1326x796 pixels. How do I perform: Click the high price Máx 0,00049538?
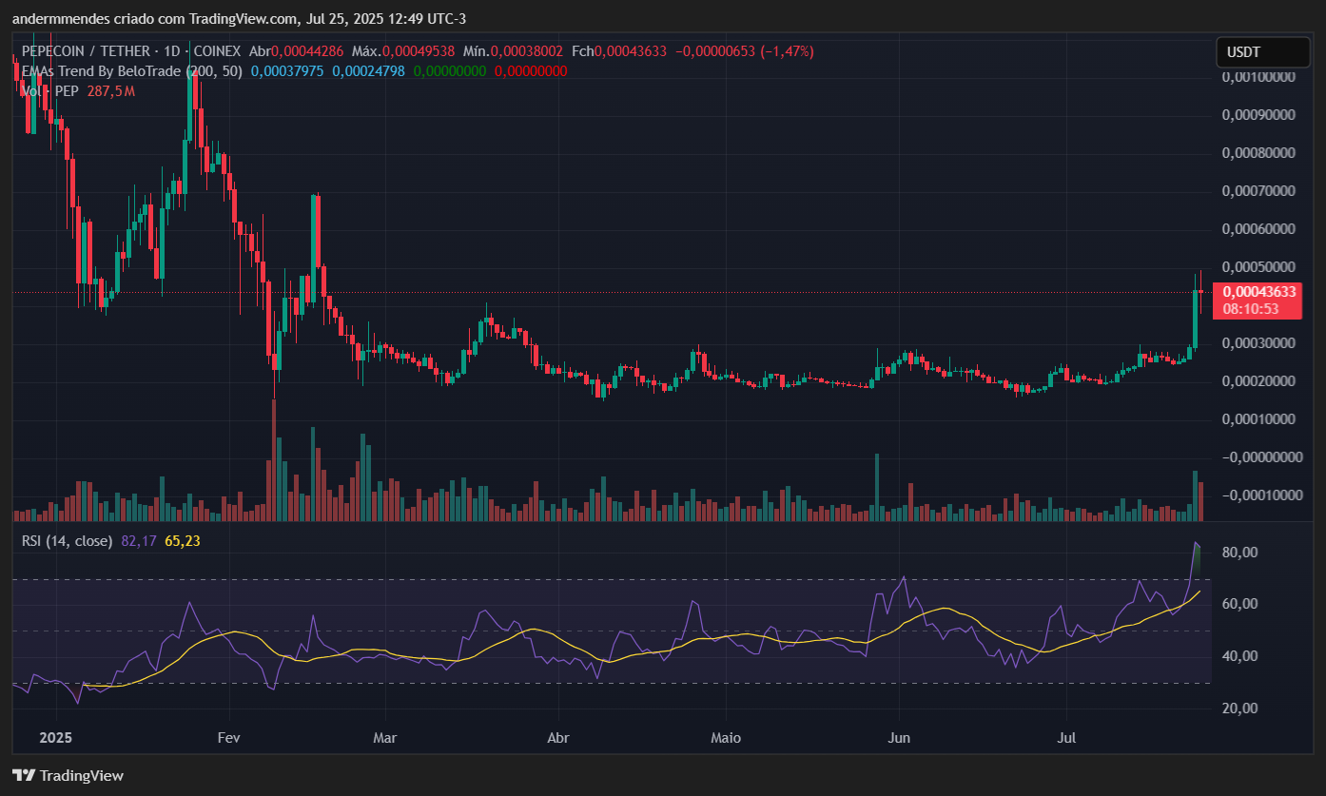pyautogui.click(x=403, y=51)
